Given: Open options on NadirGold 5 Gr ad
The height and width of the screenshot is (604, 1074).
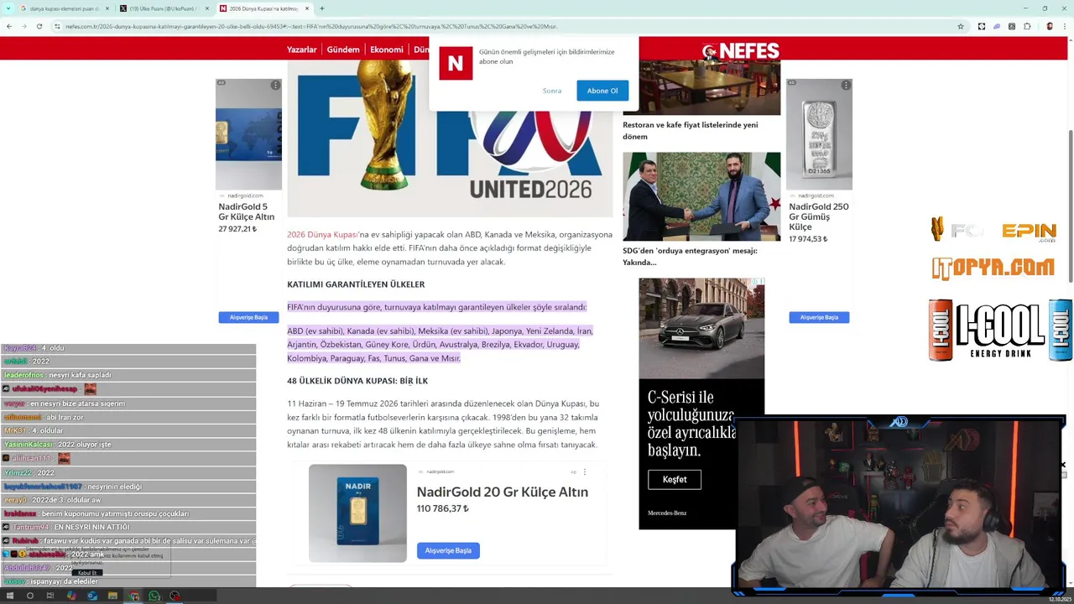Looking at the screenshot, I should pos(275,86).
